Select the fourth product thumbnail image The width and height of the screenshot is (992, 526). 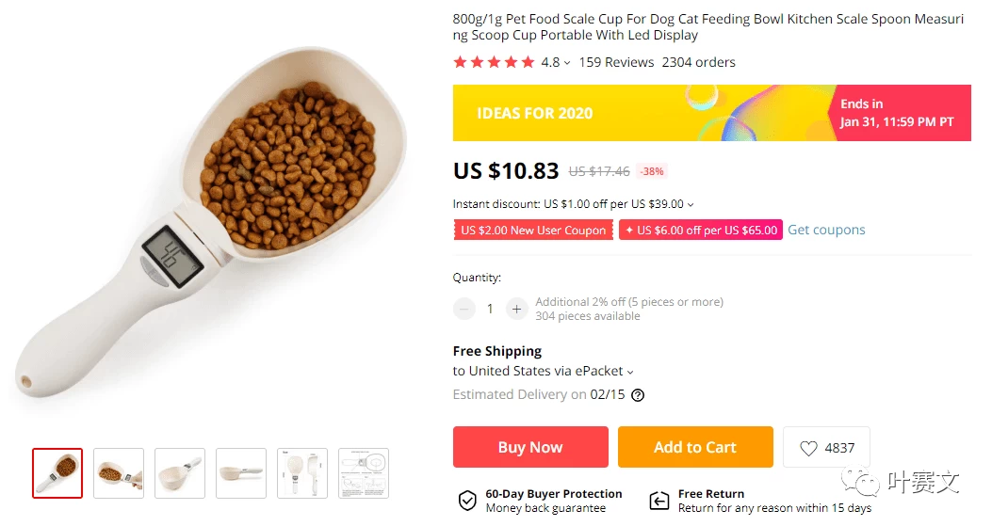(x=241, y=473)
